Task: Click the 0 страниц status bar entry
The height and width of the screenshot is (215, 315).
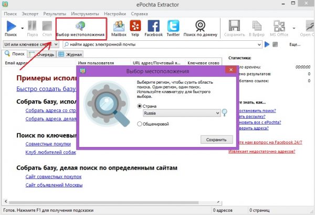Action: [259, 210]
